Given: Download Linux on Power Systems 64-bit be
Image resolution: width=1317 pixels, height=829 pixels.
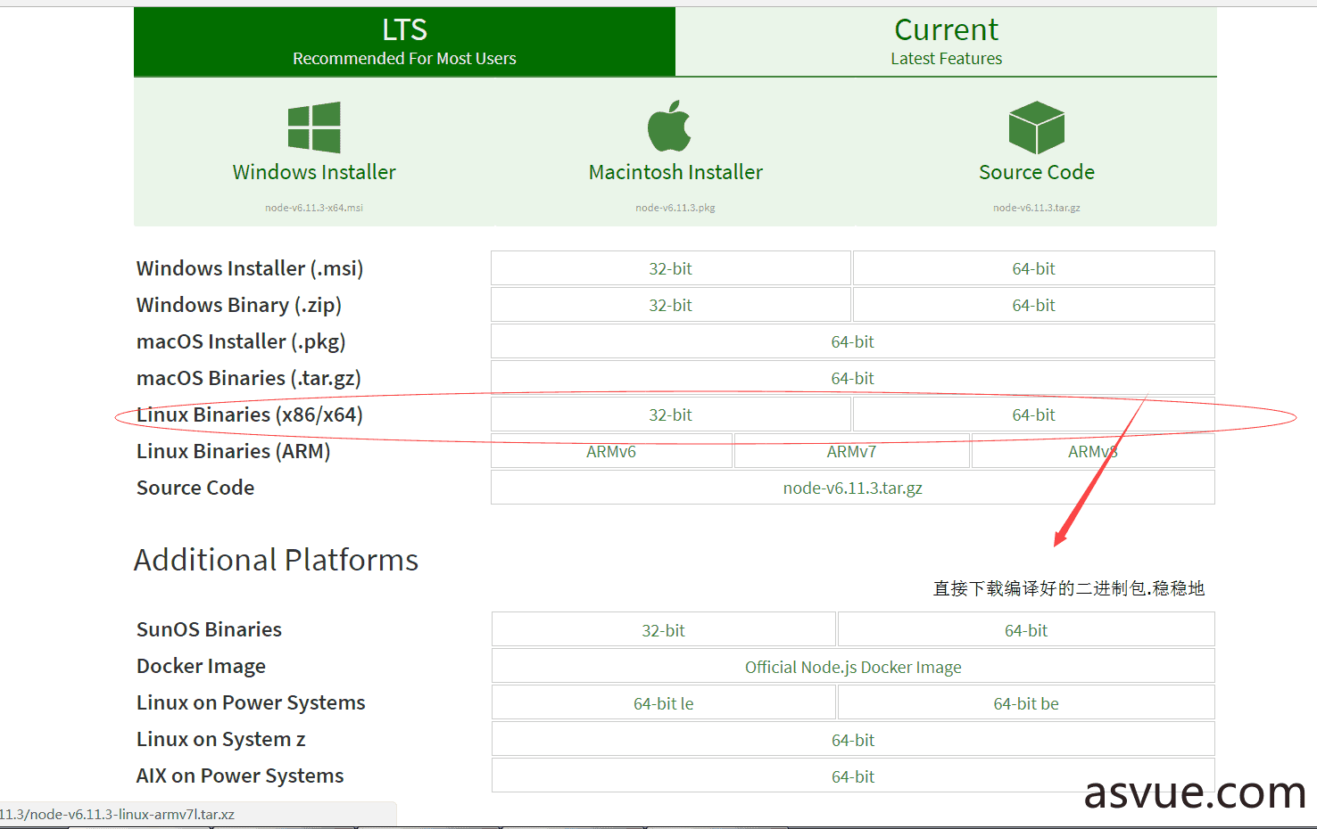Looking at the screenshot, I should click(x=1026, y=703).
